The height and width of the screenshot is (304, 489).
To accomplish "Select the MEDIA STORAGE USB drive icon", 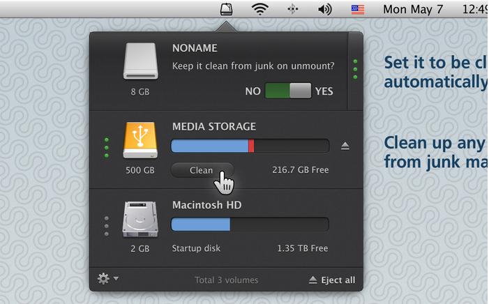I will coord(140,140).
